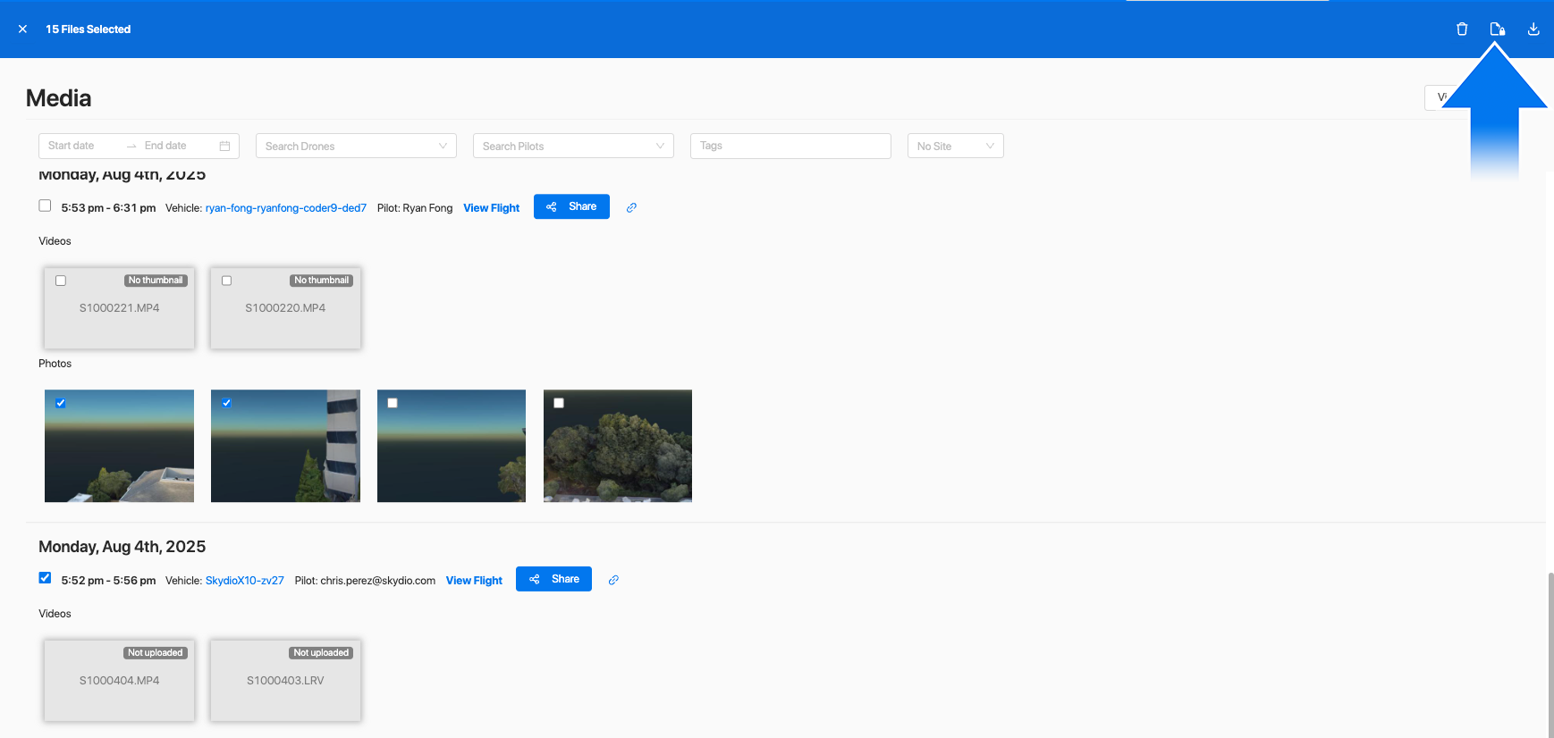
Task: Open the tree canopy photo
Action: (x=618, y=446)
